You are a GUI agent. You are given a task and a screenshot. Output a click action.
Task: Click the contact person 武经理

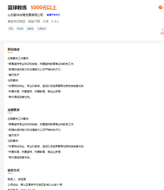coord(22,179)
